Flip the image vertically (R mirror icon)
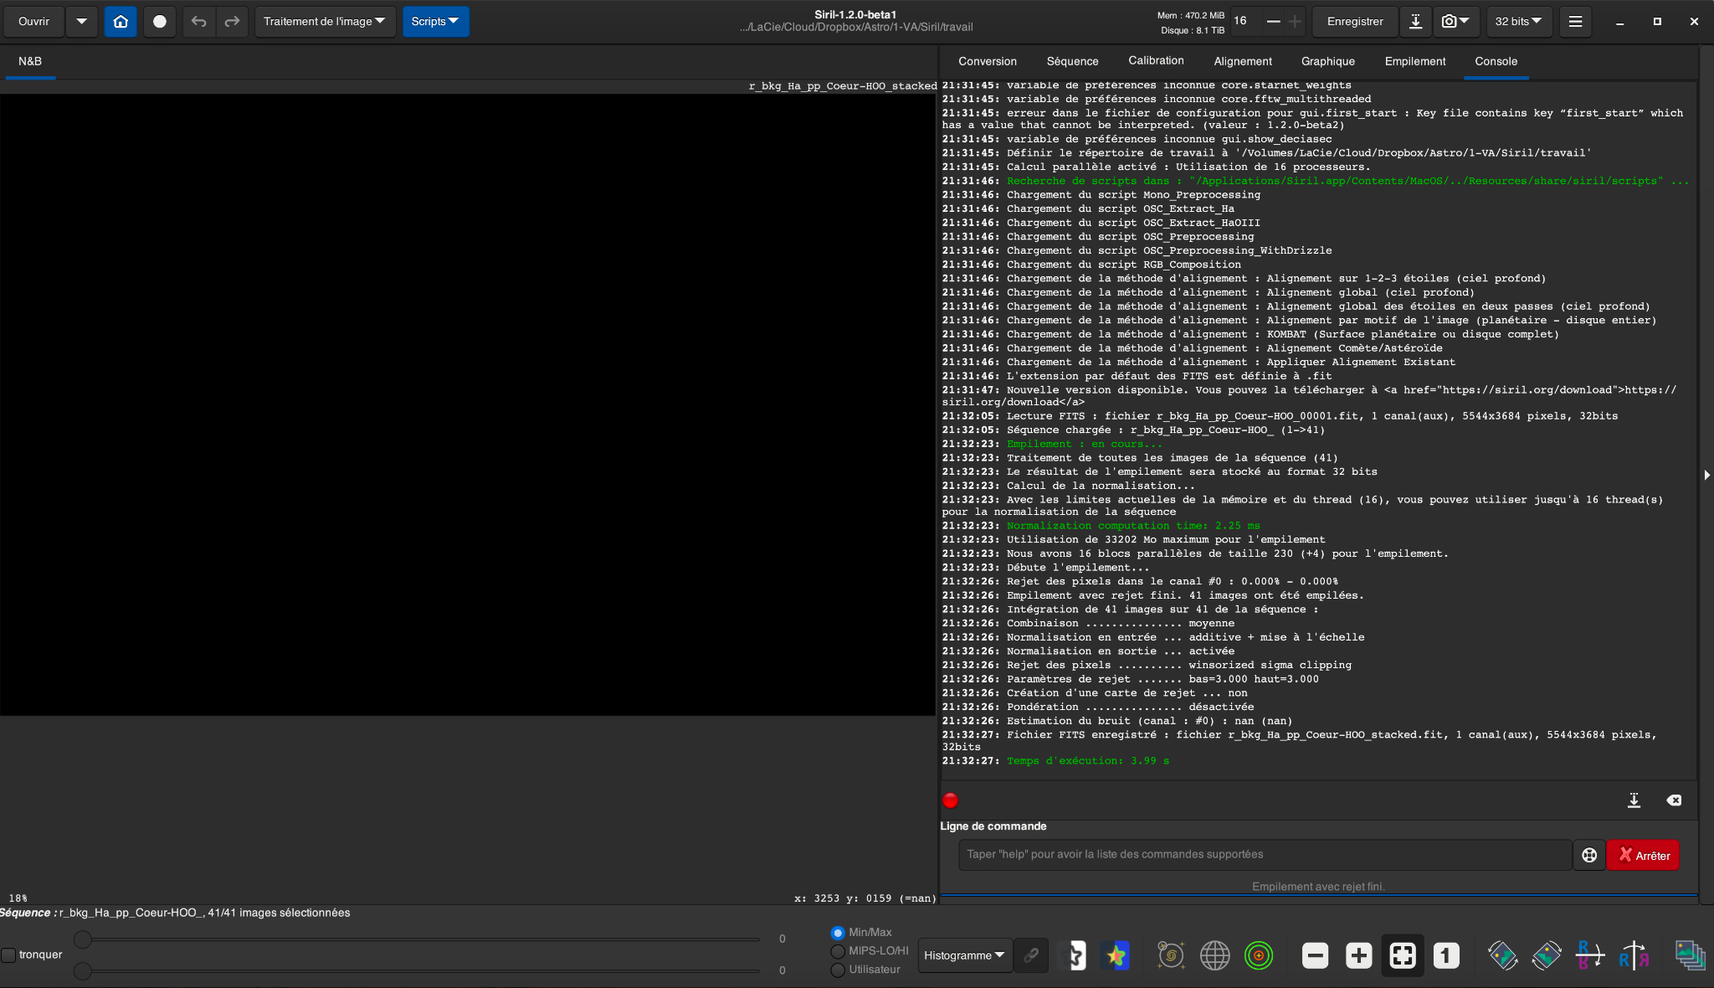This screenshot has width=1714, height=988. 1590,955
